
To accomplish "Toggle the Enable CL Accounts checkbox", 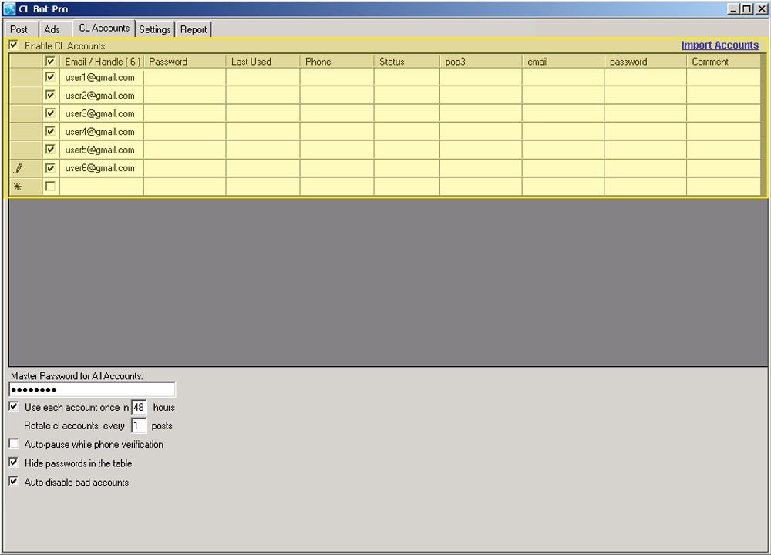I will point(14,45).
